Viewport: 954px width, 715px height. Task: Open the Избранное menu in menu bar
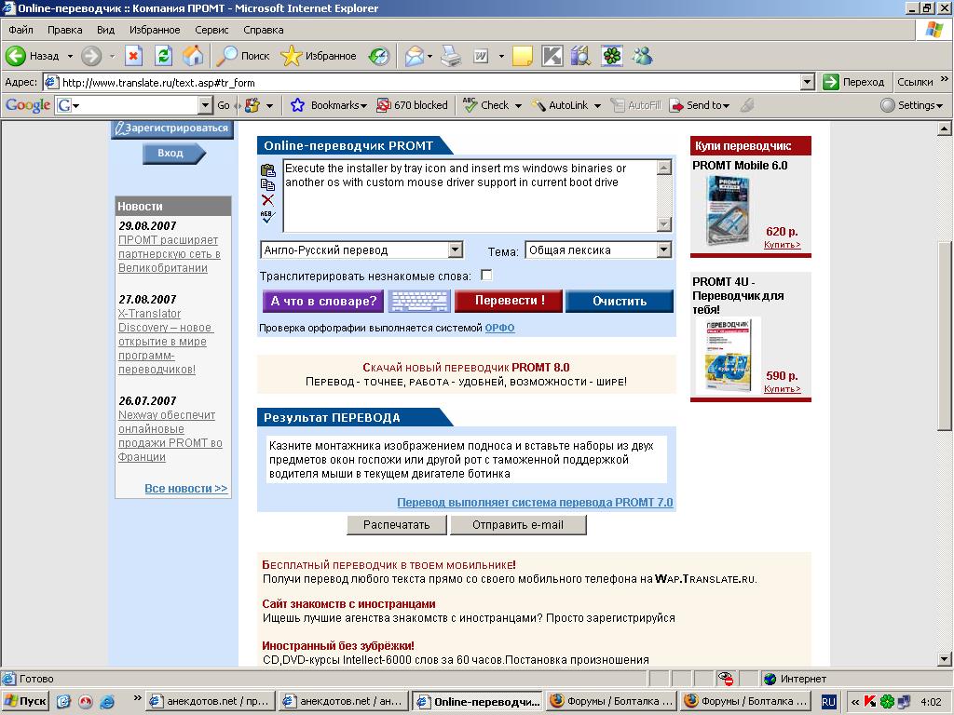(x=155, y=30)
